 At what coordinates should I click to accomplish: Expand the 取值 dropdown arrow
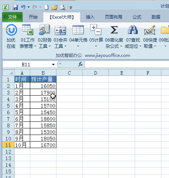[155, 46]
